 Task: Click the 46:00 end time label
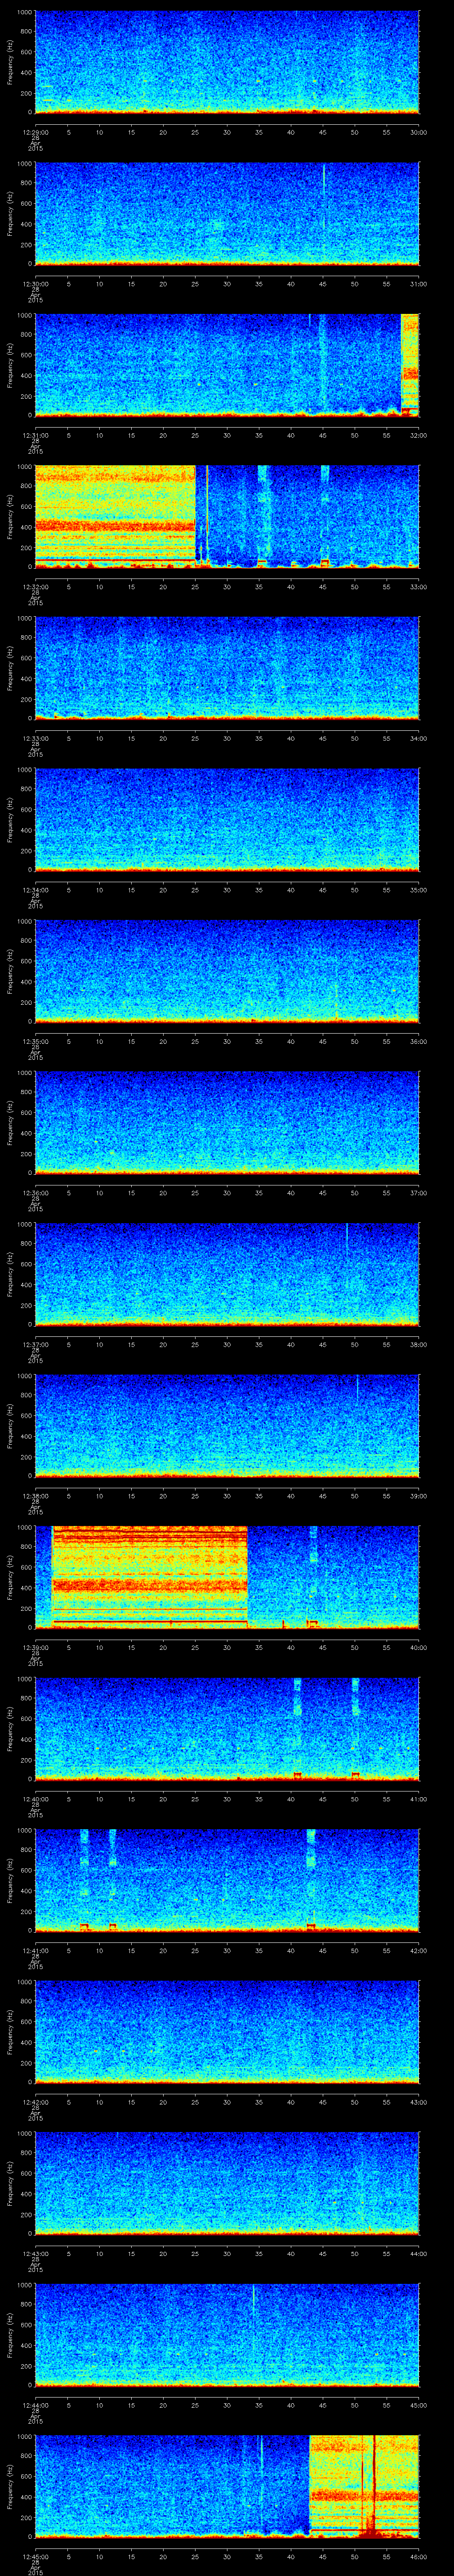click(x=419, y=2556)
